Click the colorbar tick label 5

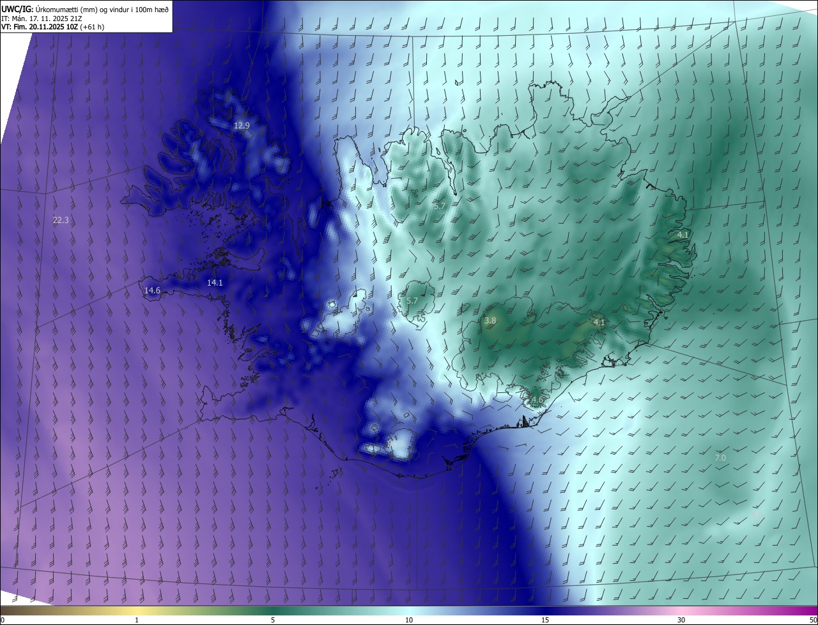(273, 620)
